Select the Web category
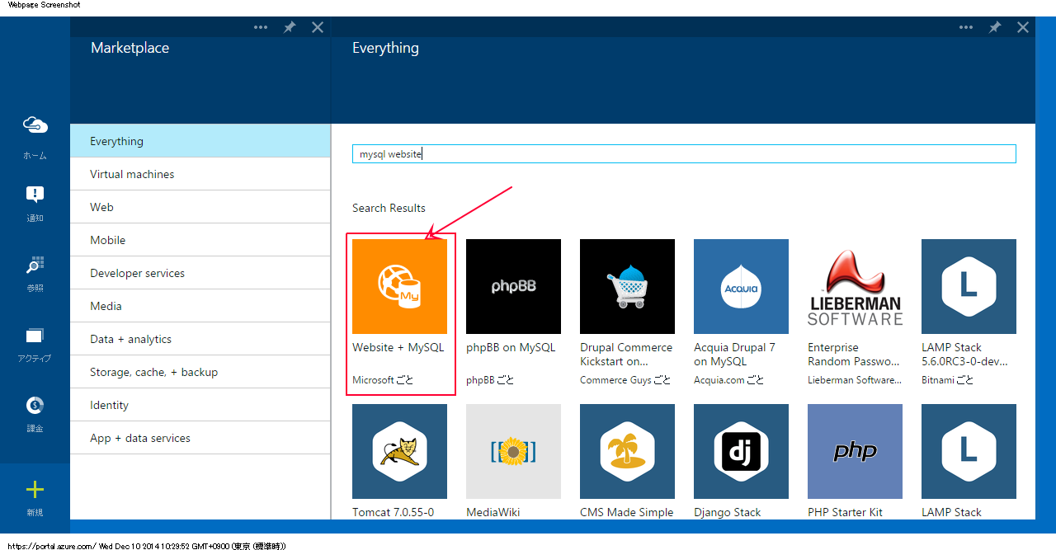The height and width of the screenshot is (550, 1056). (200, 207)
